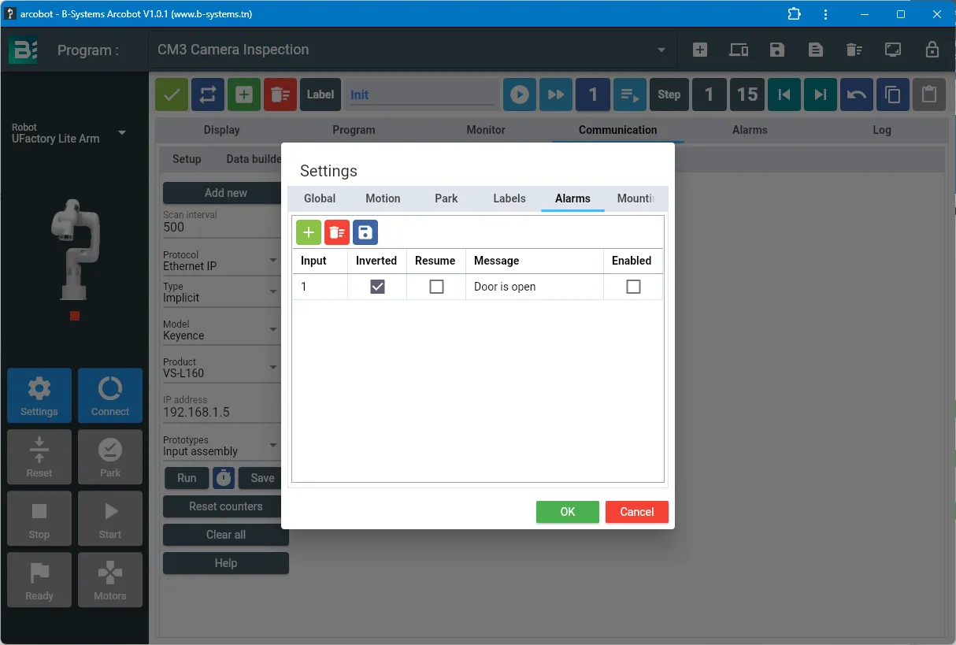Click the green checkmark toolbar icon
956x645 pixels.
coord(172,95)
